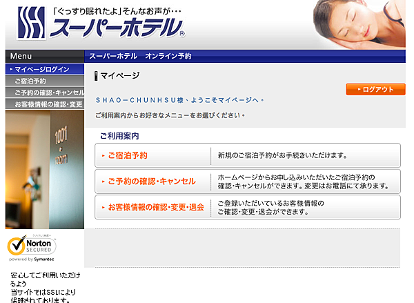Open ご宿泊予約 in the side menu

(45, 81)
